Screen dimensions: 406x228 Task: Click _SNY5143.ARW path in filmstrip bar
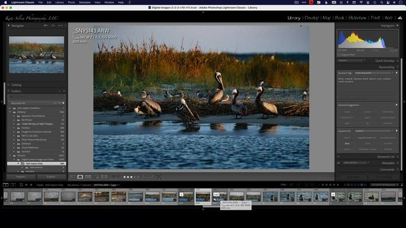tap(105, 185)
